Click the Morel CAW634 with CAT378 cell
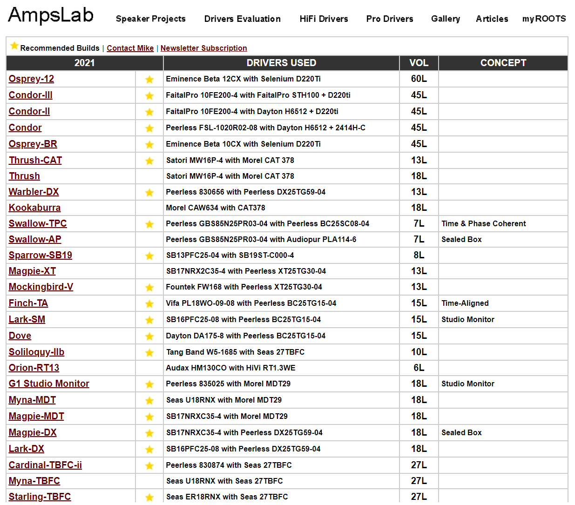 pyautogui.click(x=281, y=208)
